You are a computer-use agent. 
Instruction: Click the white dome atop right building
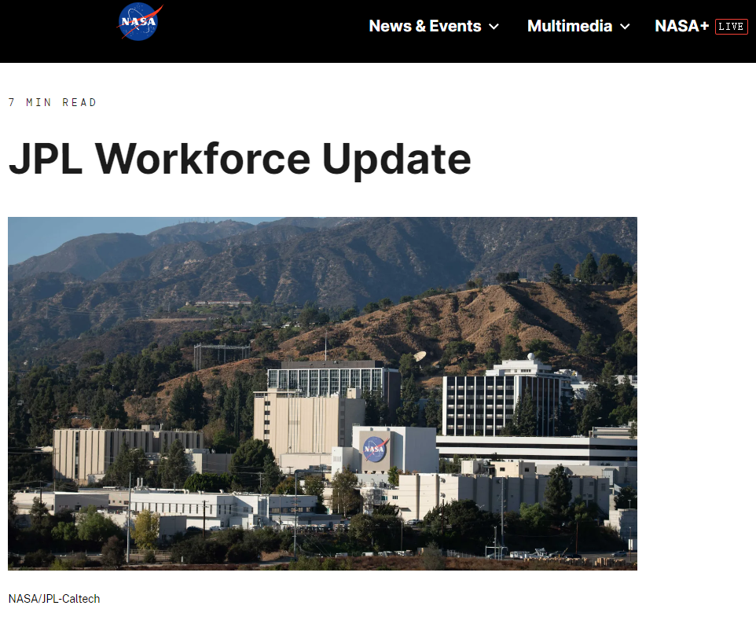click(x=532, y=358)
